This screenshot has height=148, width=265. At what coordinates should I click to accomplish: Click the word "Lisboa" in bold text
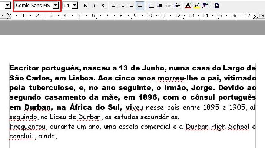[81, 78]
